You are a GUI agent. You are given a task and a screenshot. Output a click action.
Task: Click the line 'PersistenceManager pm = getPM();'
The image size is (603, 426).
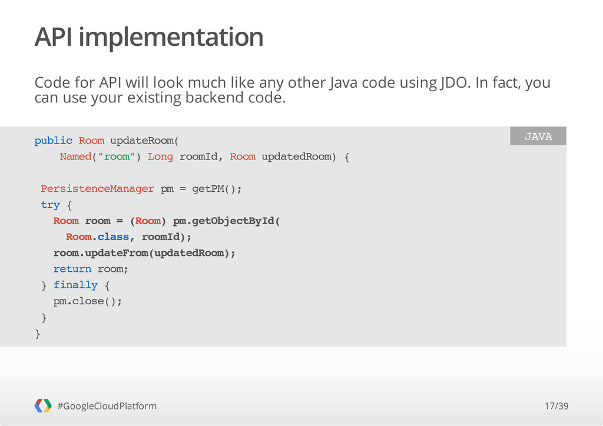pyautogui.click(x=141, y=189)
